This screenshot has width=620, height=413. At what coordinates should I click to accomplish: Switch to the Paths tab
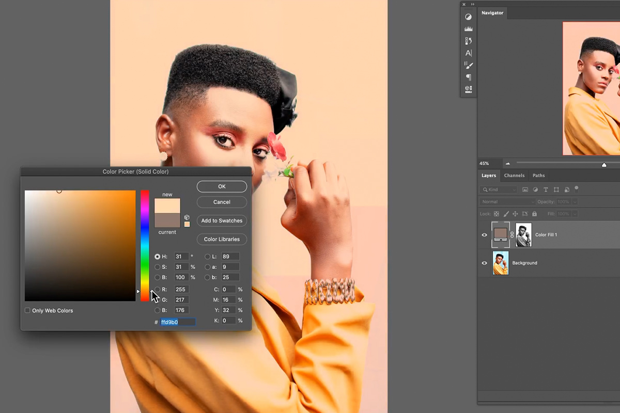[539, 176]
